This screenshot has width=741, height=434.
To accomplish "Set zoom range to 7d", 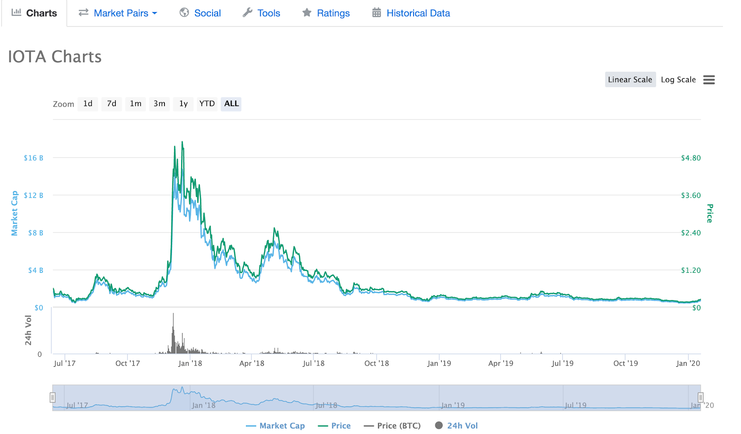I will [x=112, y=104].
